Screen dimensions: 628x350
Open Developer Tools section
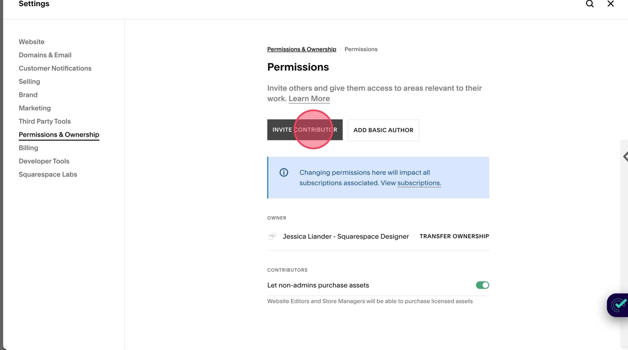pos(44,161)
